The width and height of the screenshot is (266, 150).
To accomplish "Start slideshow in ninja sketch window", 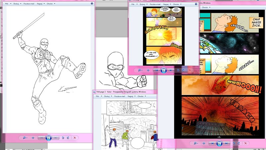I will click(x=49, y=138).
